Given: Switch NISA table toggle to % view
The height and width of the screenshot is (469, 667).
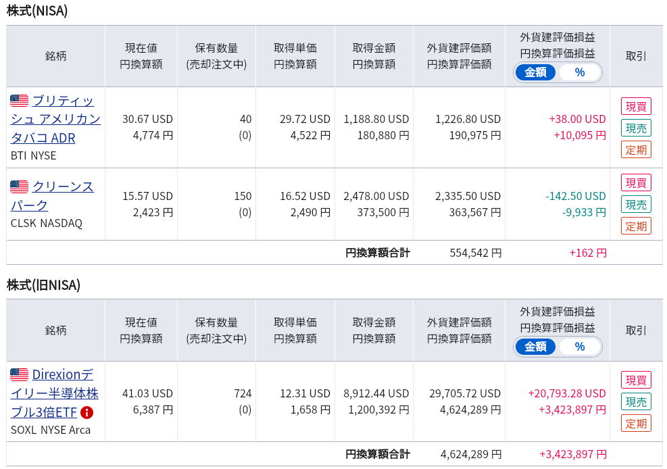Looking at the screenshot, I should click(579, 72).
